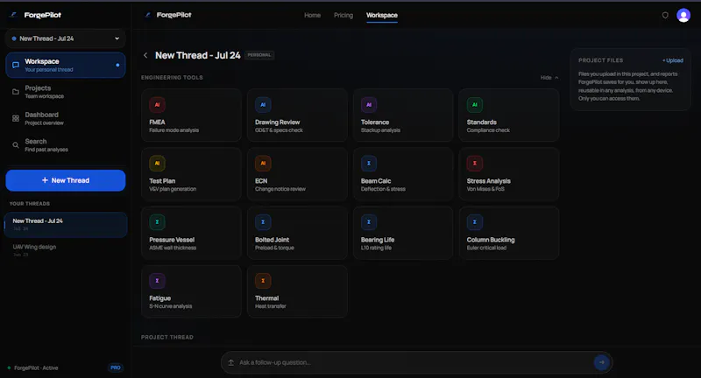Open the Stress Analysis card title
This screenshot has width=701, height=378.
pyautogui.click(x=489, y=181)
